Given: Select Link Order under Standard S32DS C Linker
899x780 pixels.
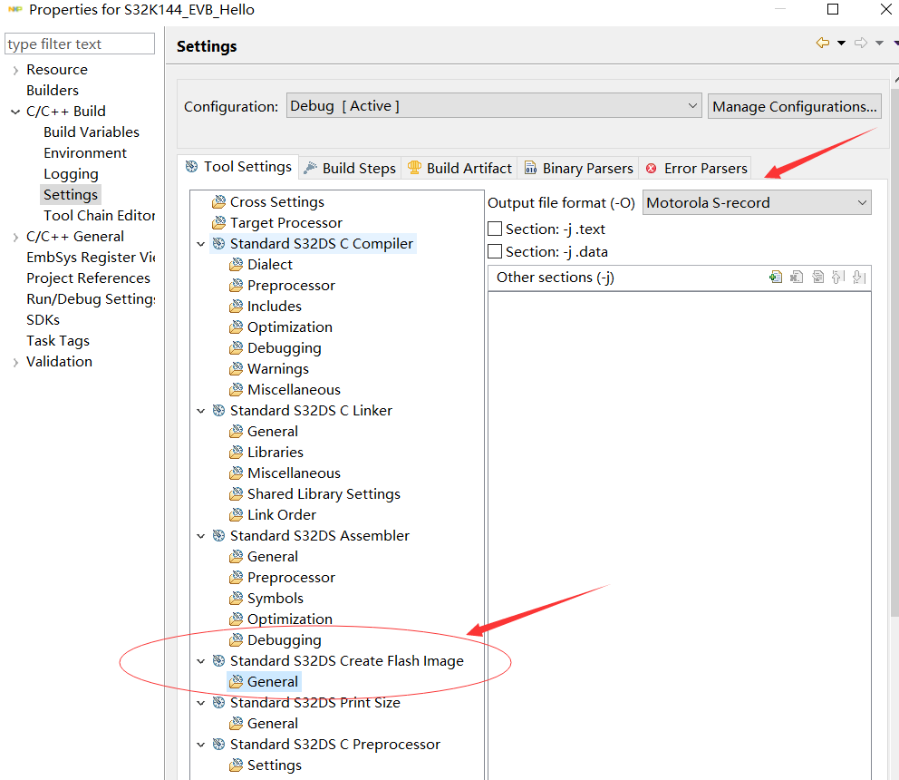Looking at the screenshot, I should click(x=275, y=514).
